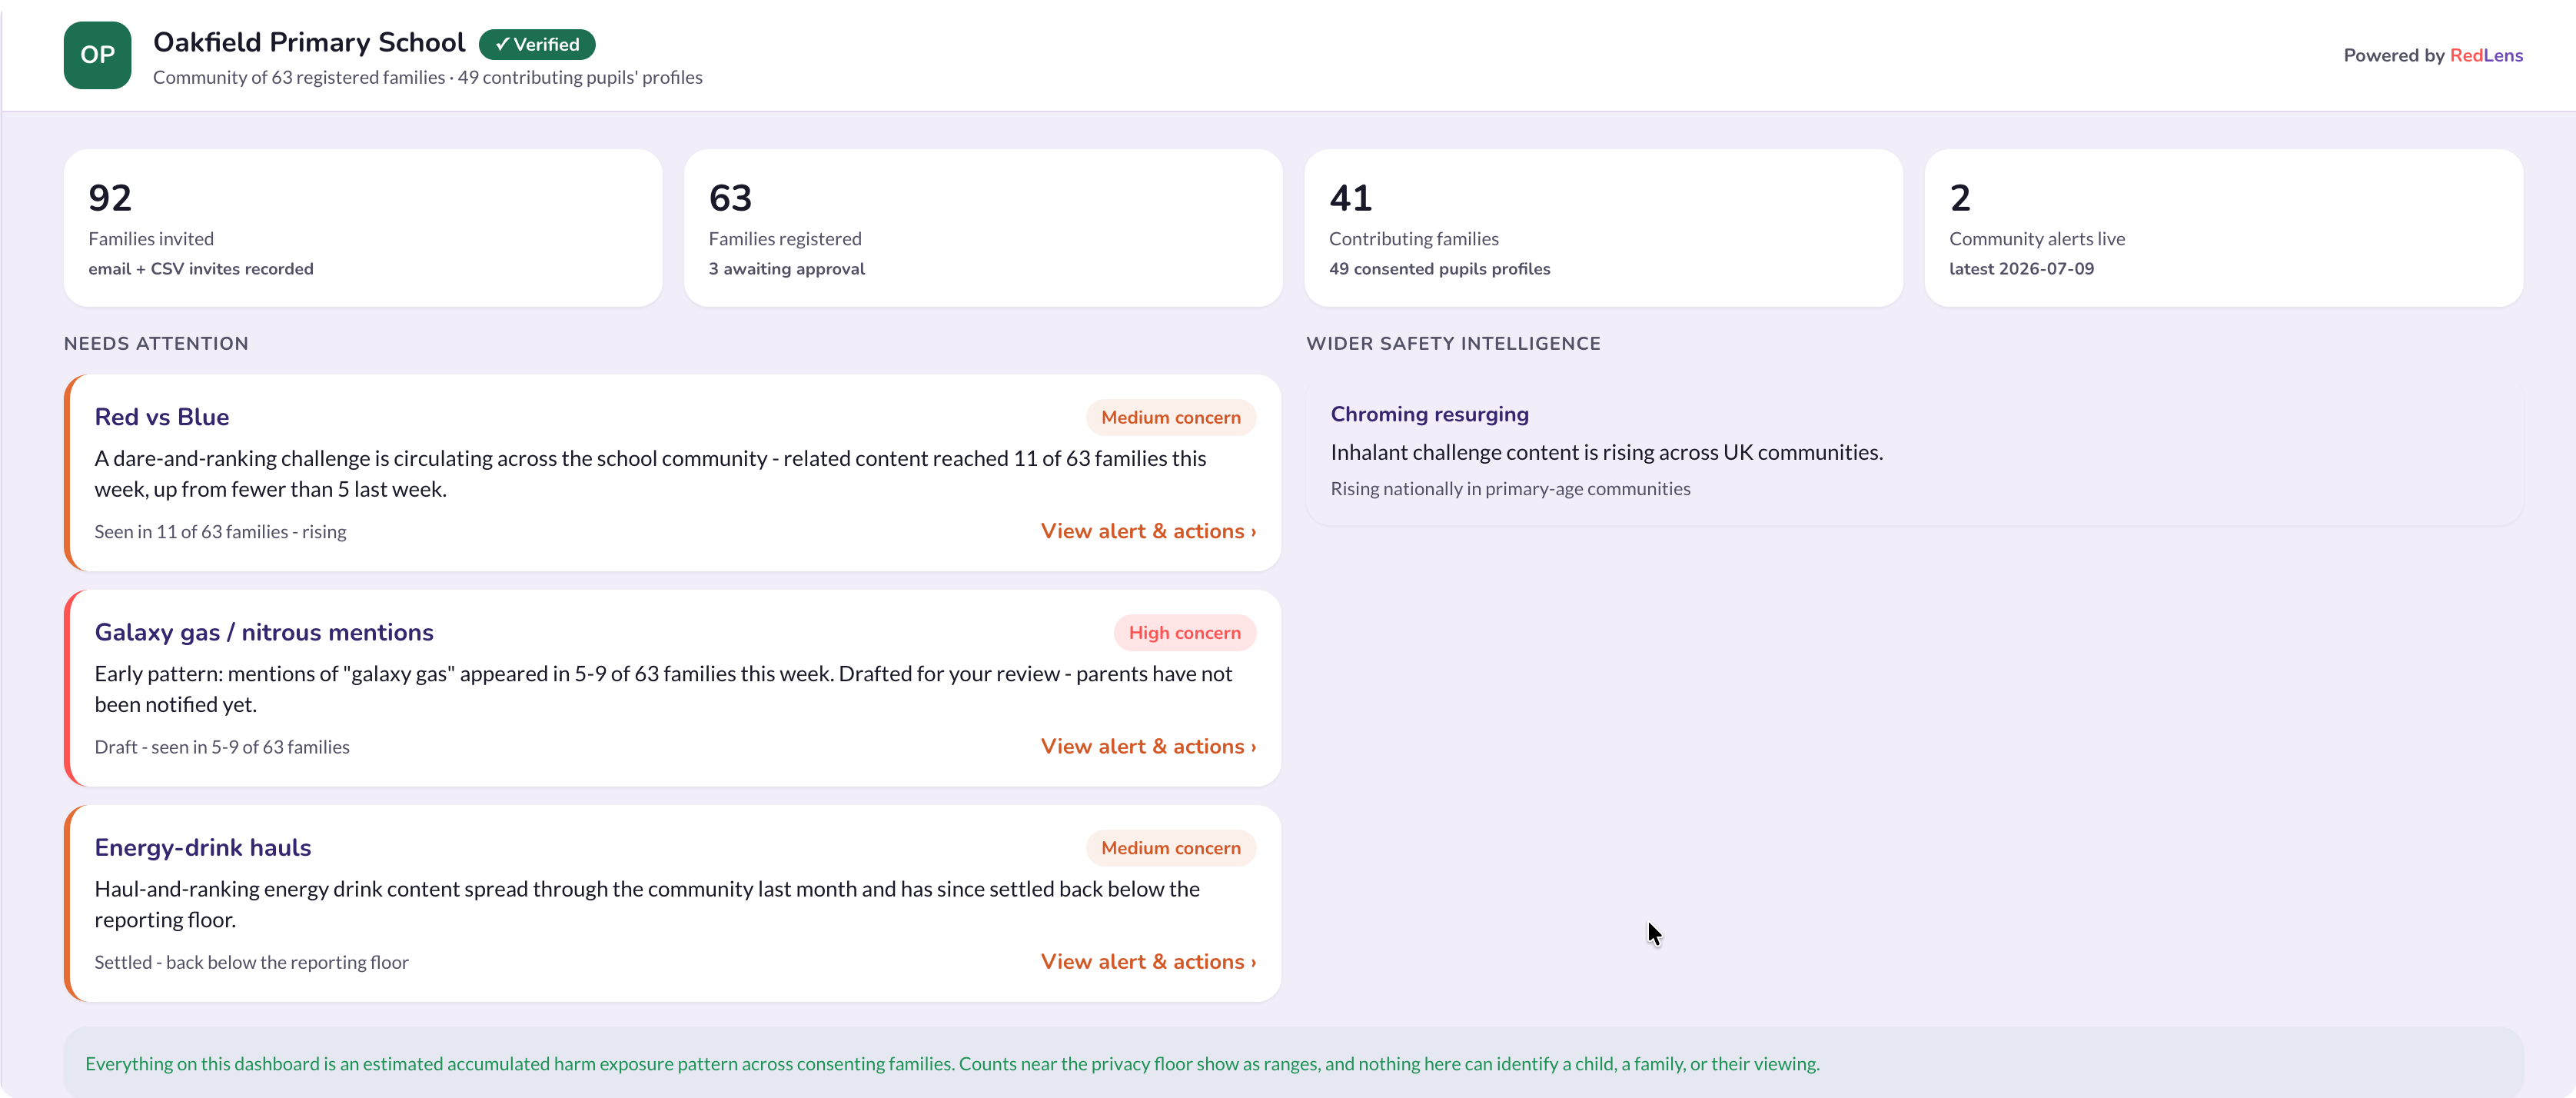This screenshot has width=2576, height=1098.
Task: Open View alert & actions for Red vs Blue
Action: 1148,531
